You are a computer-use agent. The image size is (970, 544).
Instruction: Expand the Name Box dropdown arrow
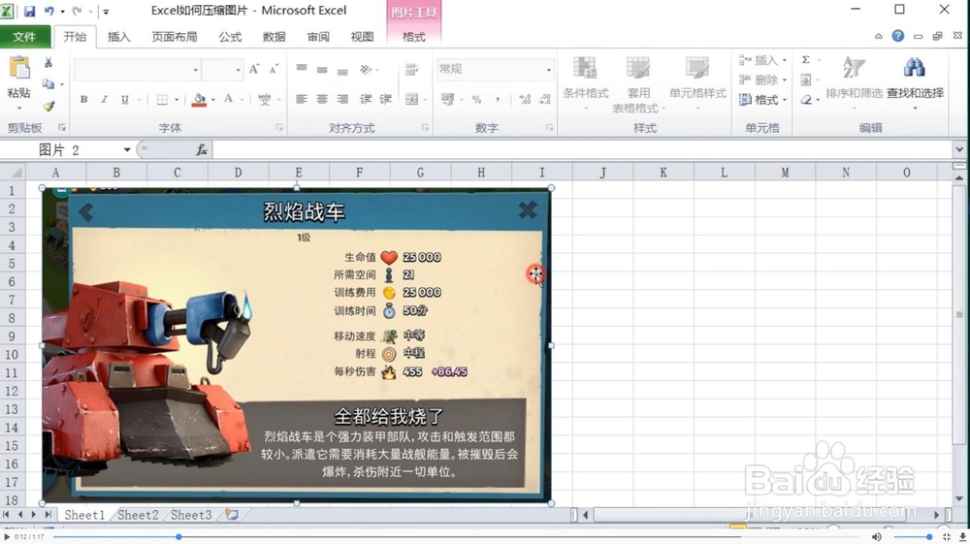tap(127, 149)
